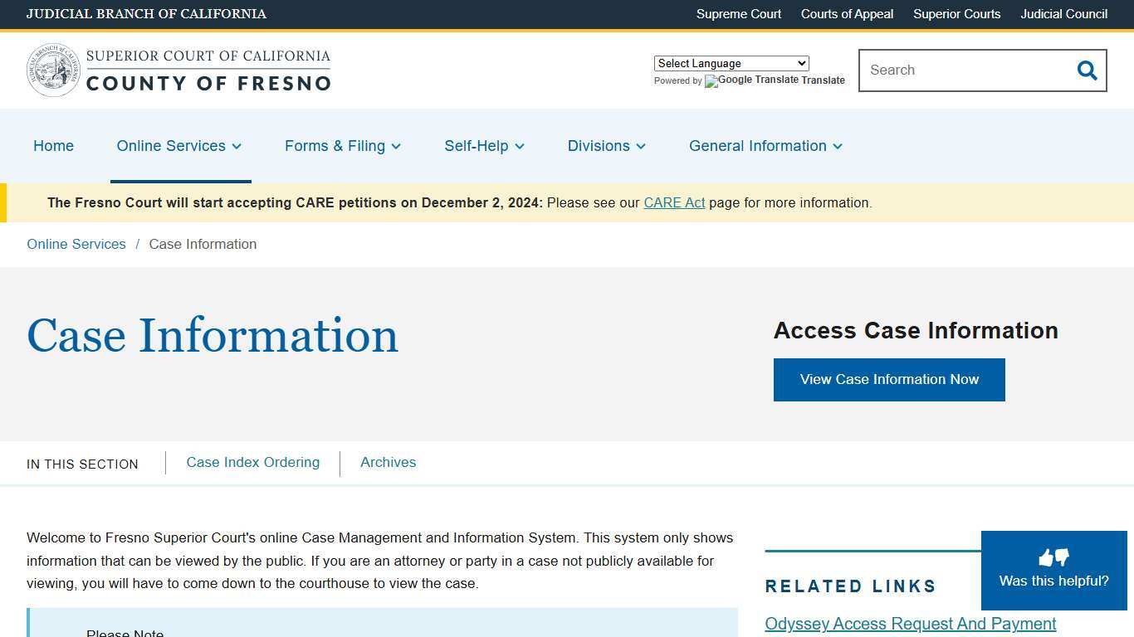
Task: Switch to the Archives tab
Action: 388,462
